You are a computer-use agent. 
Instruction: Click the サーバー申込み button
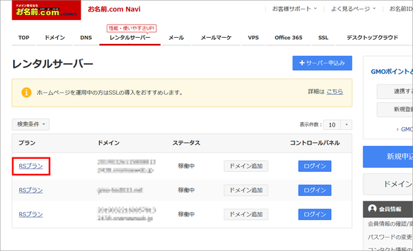tap(322, 63)
